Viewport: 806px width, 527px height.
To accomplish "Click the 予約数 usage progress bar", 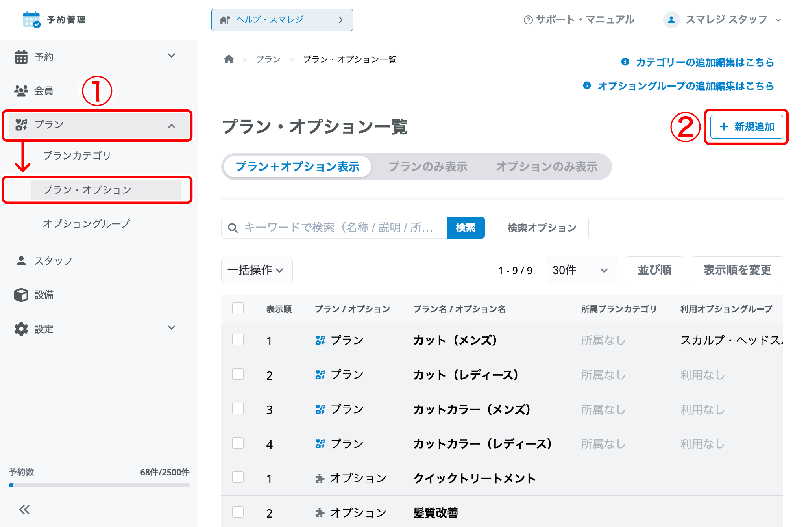I will click(x=99, y=485).
